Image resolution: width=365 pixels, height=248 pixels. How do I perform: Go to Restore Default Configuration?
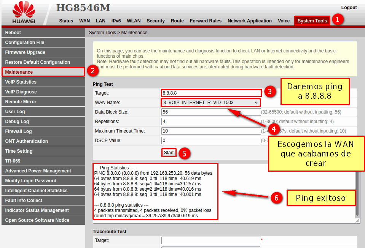tap(37, 62)
